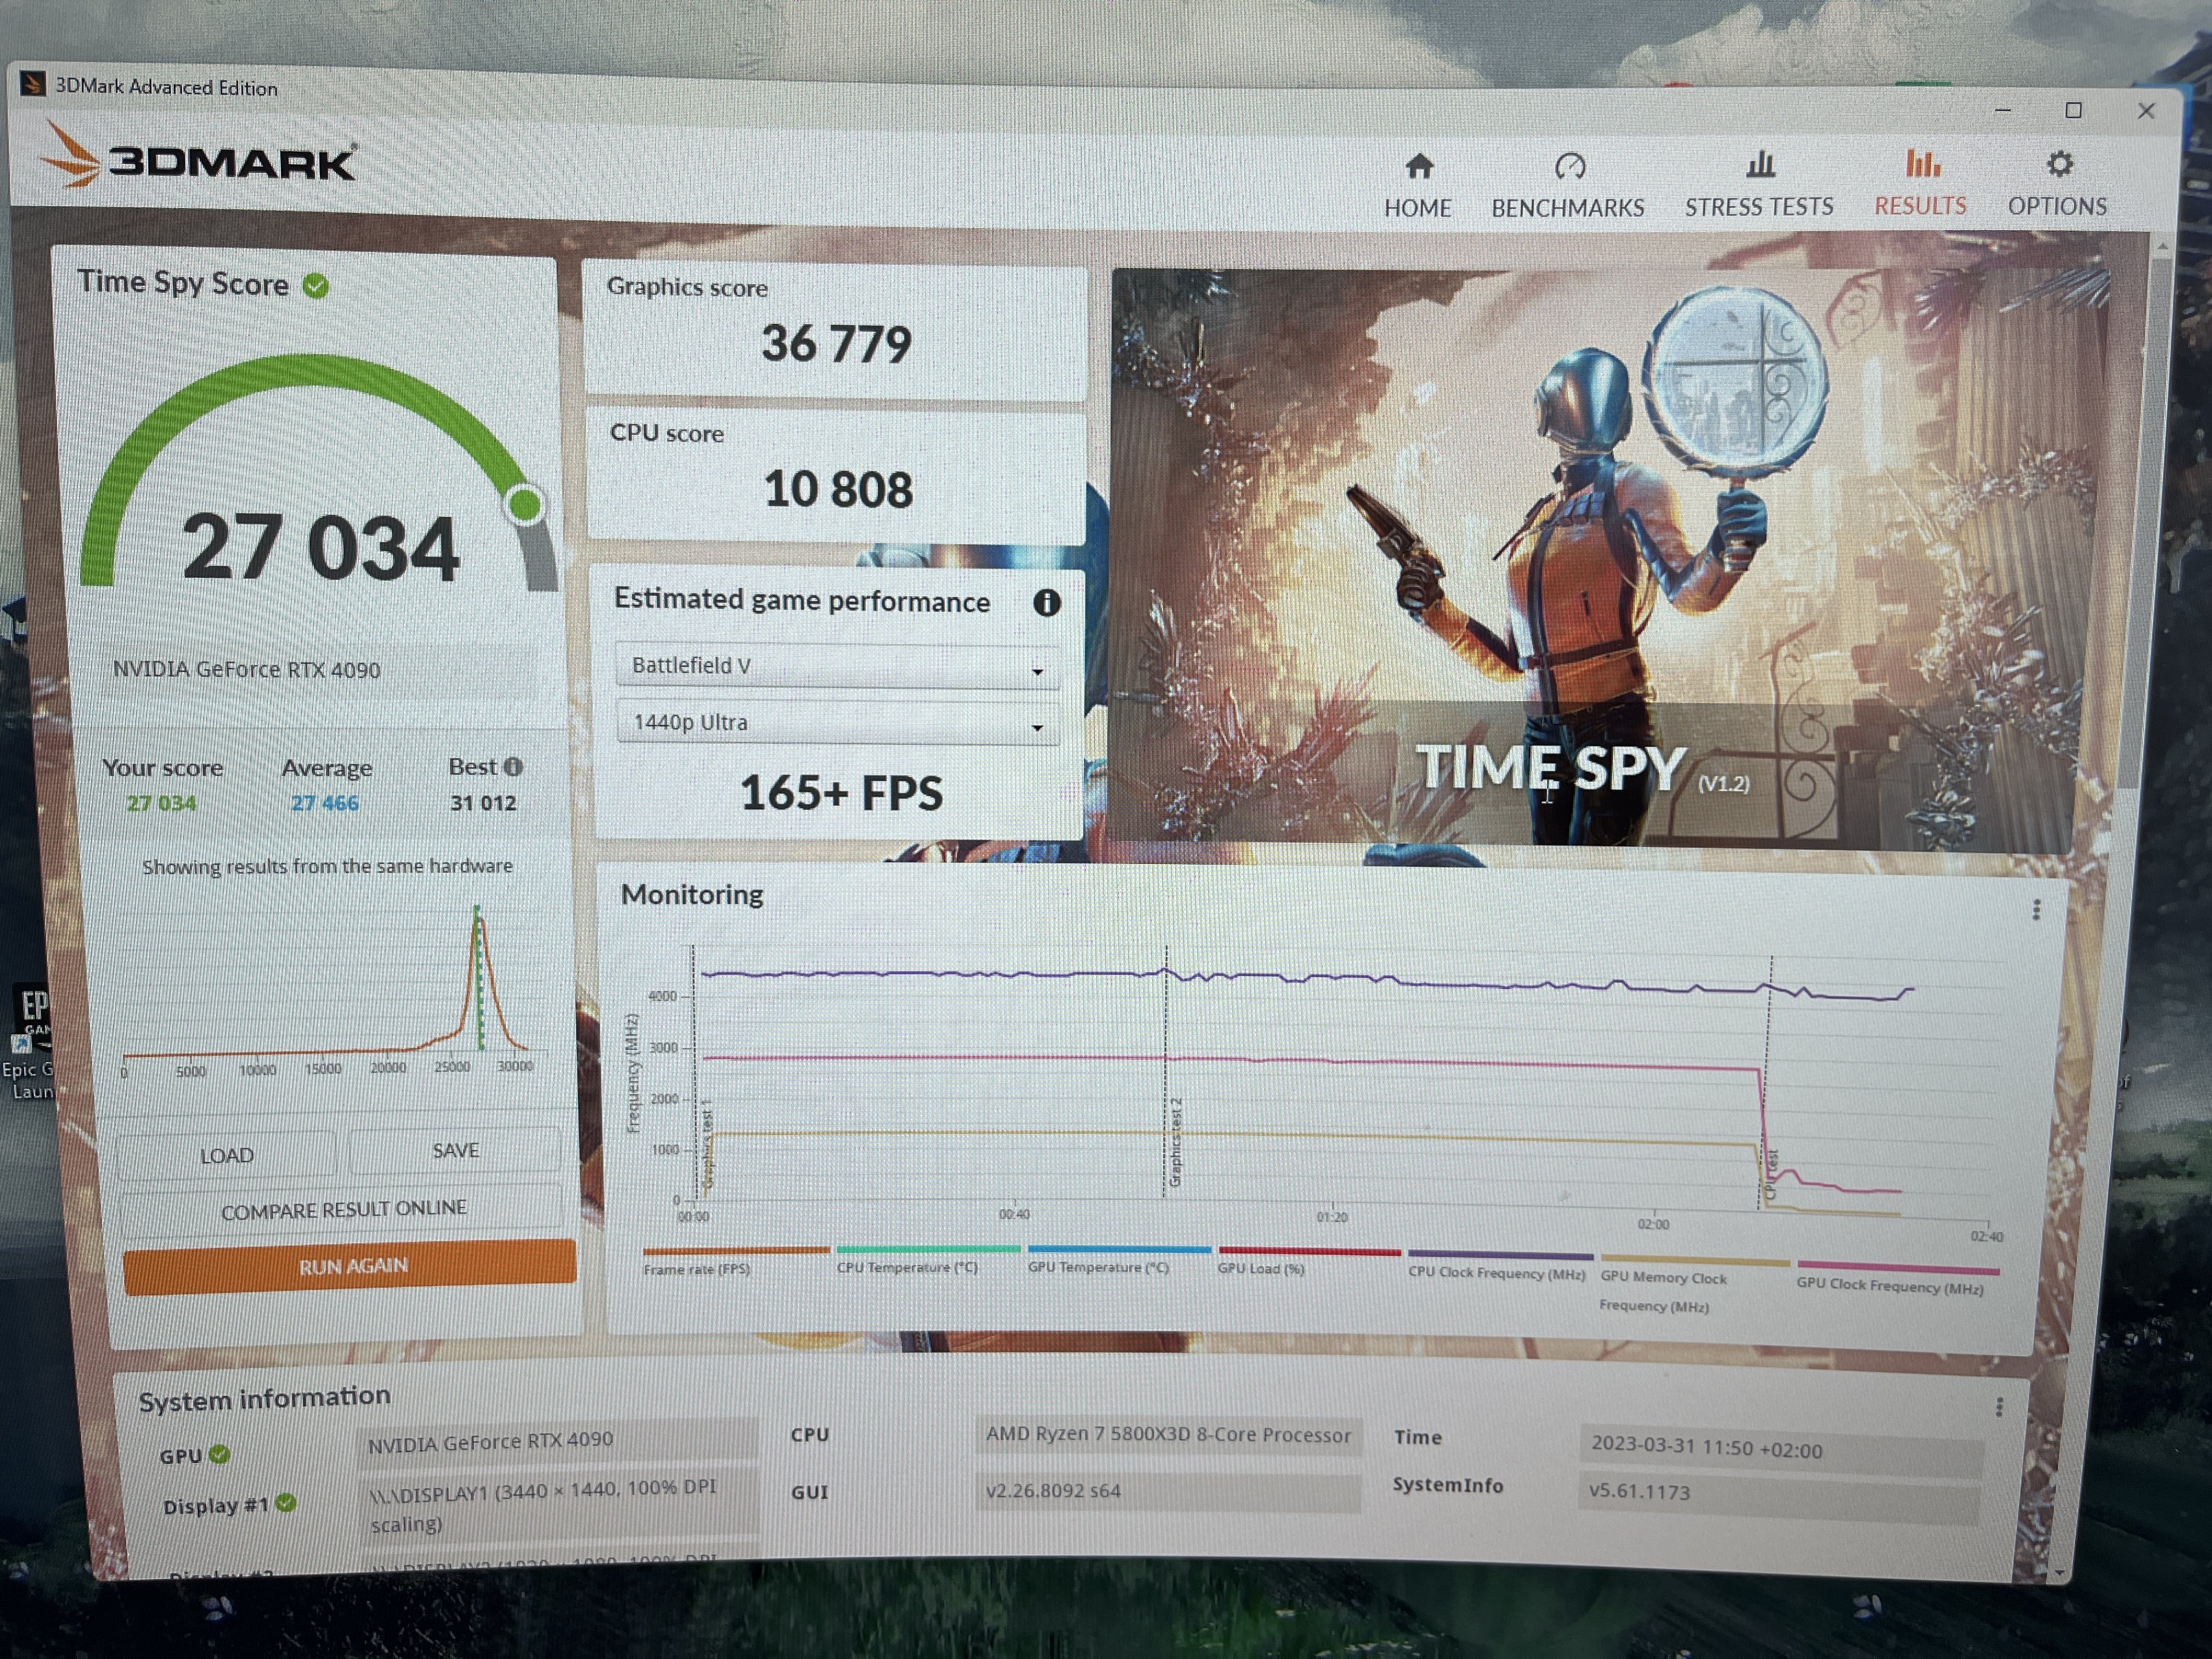Open System information three-dot menu
The image size is (2212, 1659).
point(1999,1408)
